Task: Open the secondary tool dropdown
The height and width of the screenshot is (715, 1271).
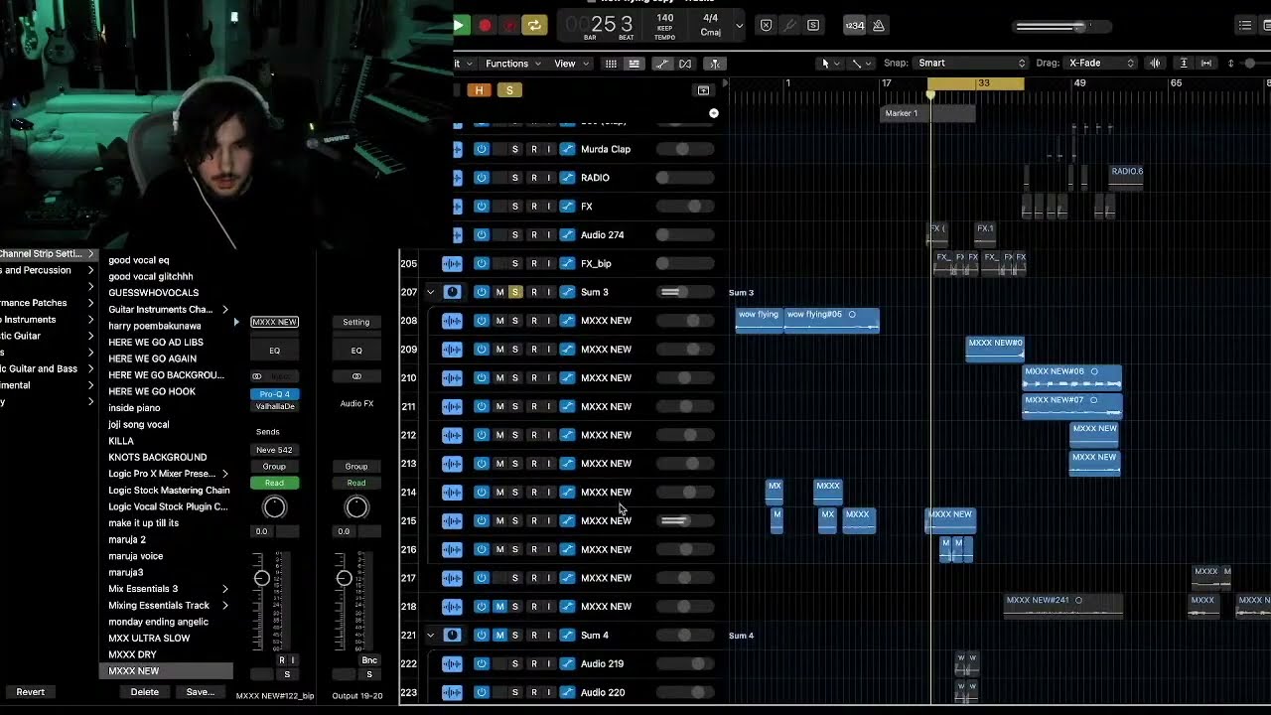Action: tap(859, 64)
